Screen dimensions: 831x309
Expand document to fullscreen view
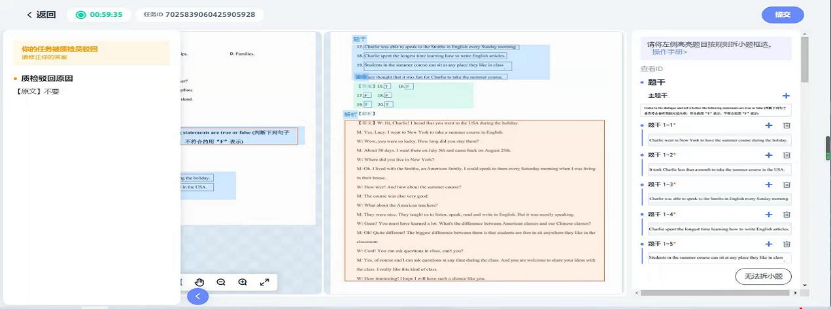pos(264,282)
